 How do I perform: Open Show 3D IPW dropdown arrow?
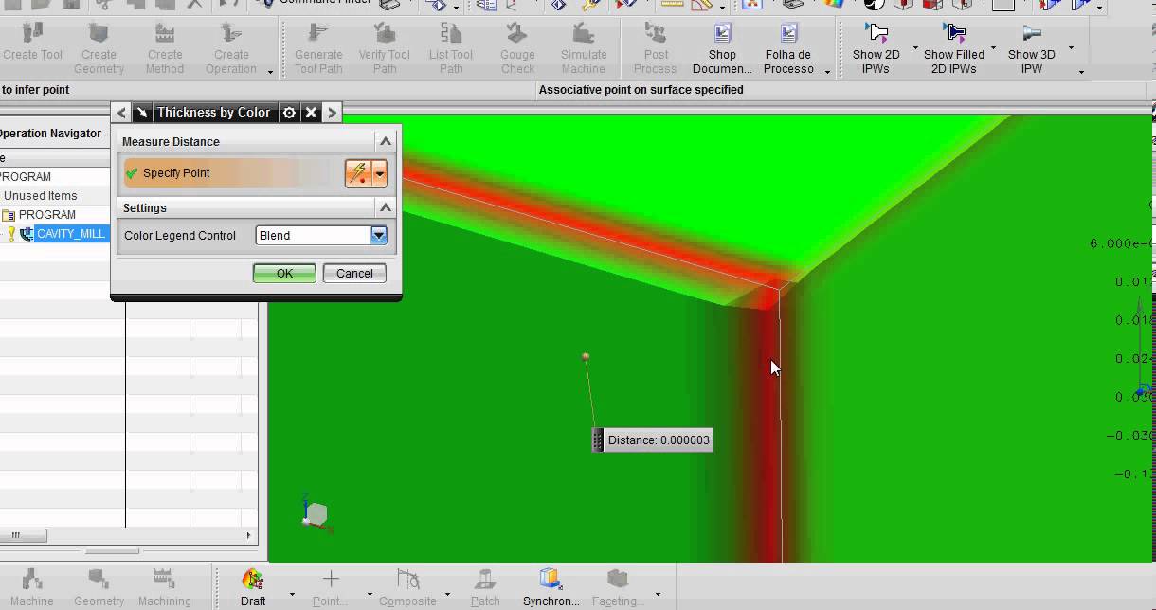coord(1071,47)
